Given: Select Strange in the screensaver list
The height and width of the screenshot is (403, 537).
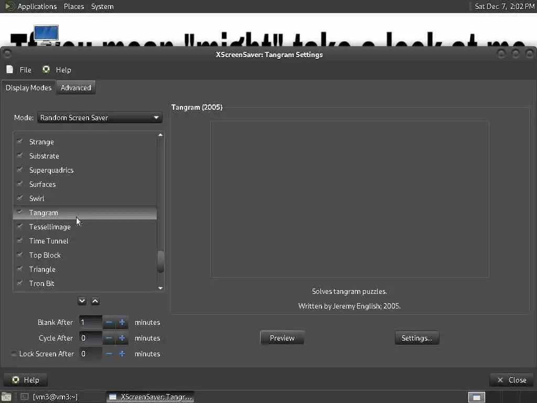Looking at the screenshot, I should click(85, 142).
